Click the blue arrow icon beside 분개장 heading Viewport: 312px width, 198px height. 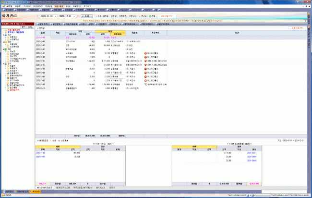38,28
